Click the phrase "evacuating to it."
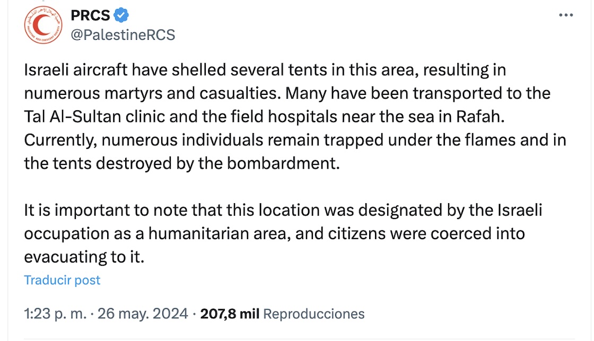 click(84, 257)
